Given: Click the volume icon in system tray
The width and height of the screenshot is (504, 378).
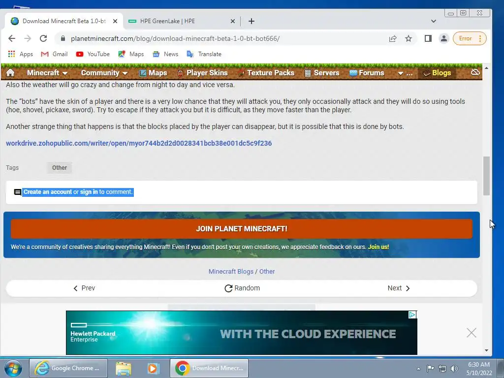Looking at the screenshot, I should tap(454, 369).
